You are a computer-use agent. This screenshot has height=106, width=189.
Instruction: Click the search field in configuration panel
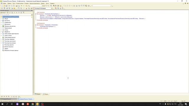click(16, 15)
